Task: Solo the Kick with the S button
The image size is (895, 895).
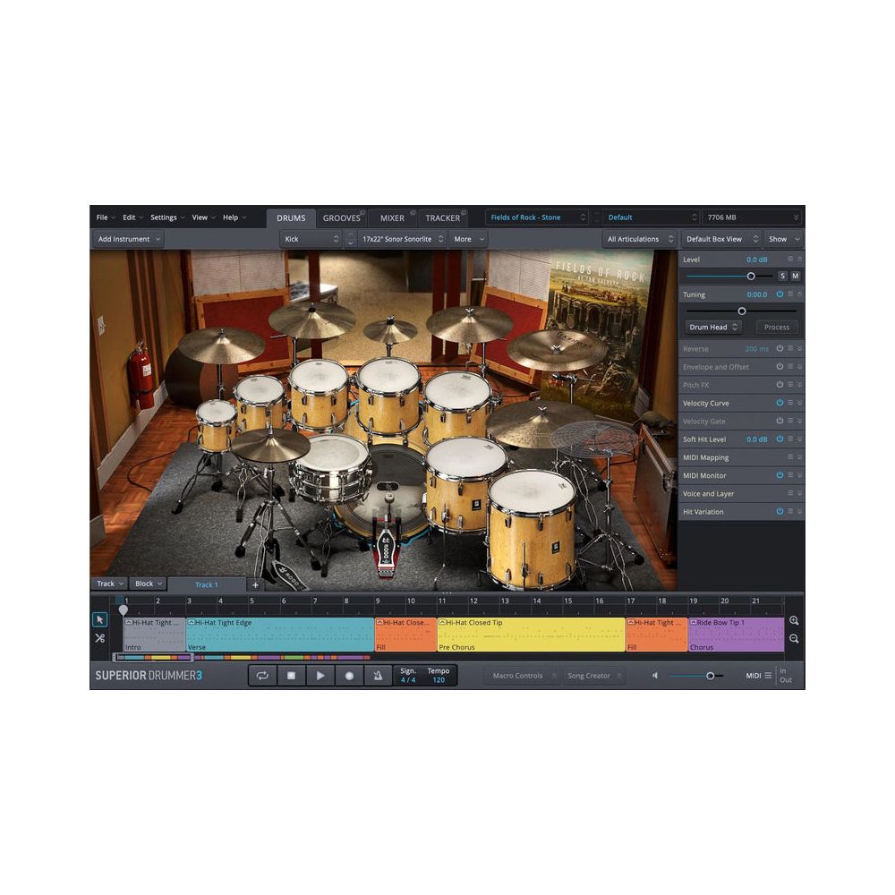Action: click(x=781, y=276)
